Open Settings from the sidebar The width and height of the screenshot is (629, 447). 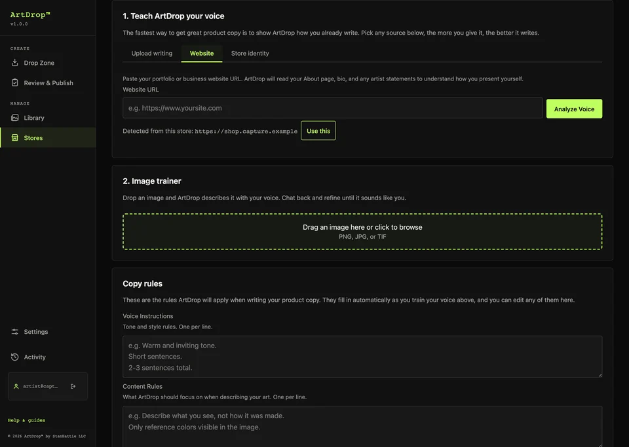tap(48, 332)
